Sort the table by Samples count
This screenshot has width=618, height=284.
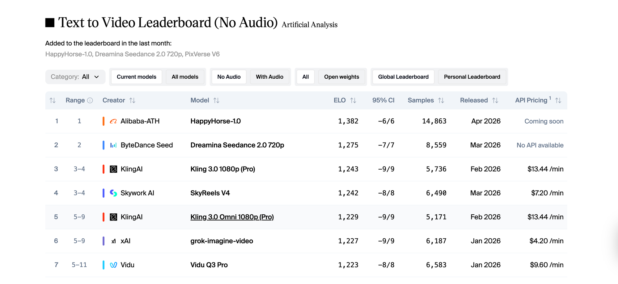click(x=441, y=100)
